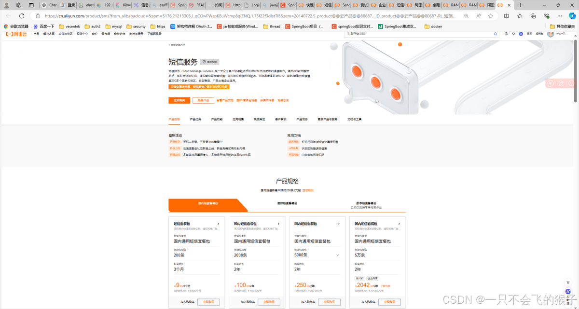Add page to favorites with the star icon
The image size is (579, 309).
[490, 16]
